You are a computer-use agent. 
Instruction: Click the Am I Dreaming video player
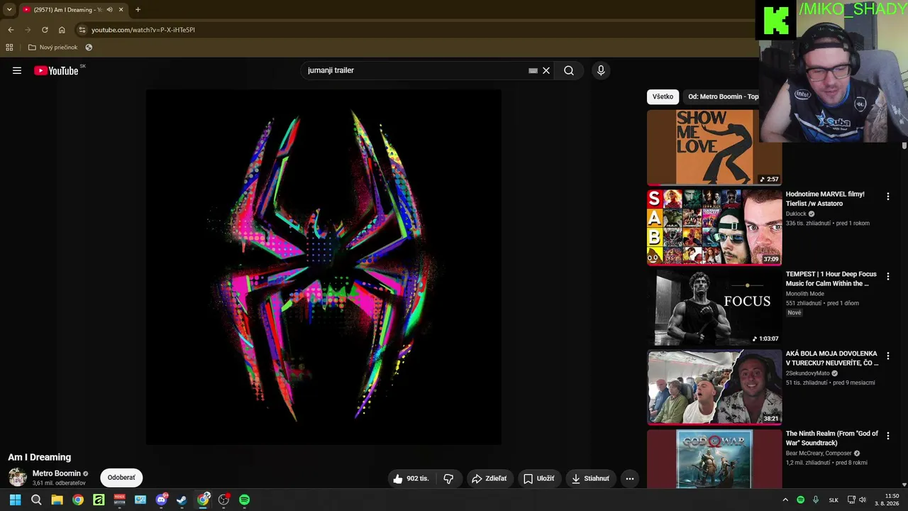click(323, 267)
